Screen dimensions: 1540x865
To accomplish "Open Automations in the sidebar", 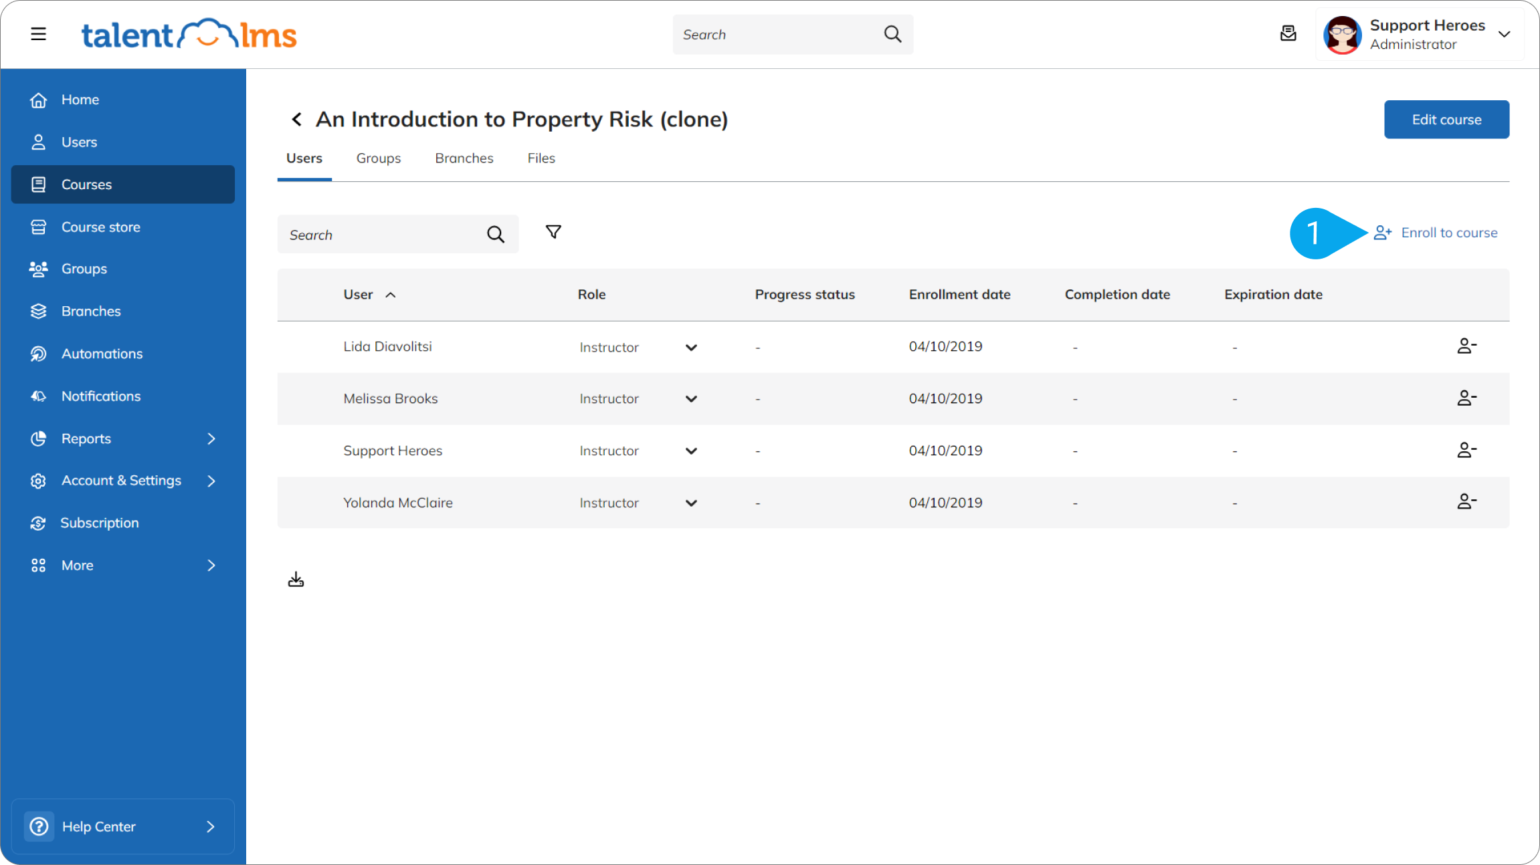I will [x=123, y=354].
